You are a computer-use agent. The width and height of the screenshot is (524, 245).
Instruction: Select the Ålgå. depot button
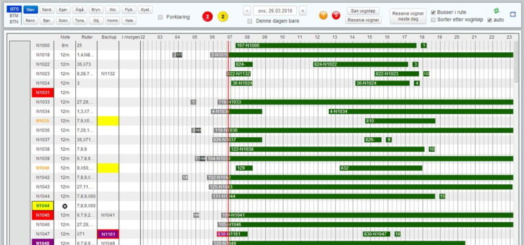point(80,10)
